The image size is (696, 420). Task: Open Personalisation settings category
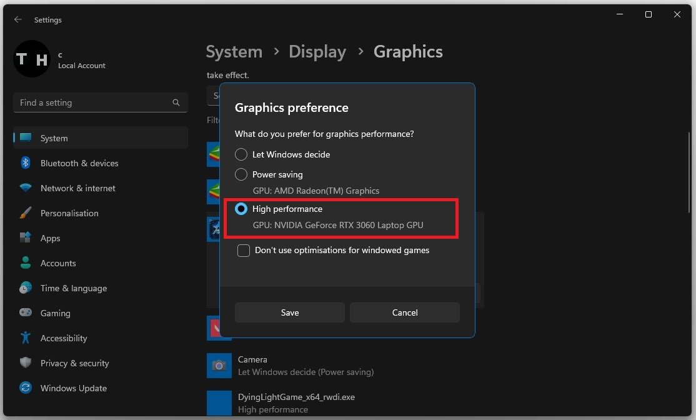101,213
